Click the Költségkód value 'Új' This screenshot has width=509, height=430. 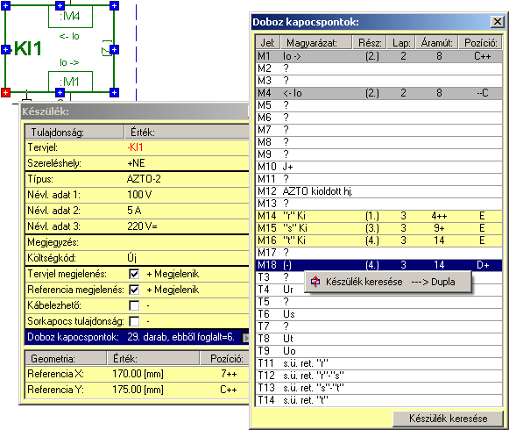131,258
